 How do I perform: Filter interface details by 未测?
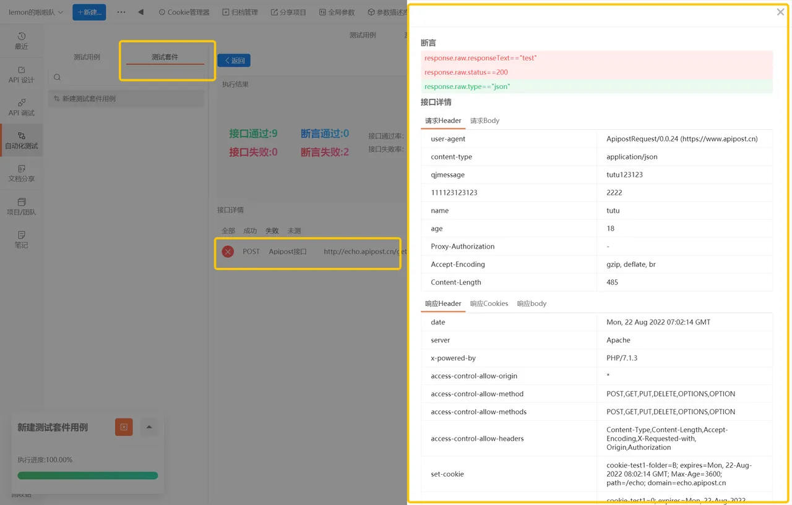pyautogui.click(x=294, y=231)
